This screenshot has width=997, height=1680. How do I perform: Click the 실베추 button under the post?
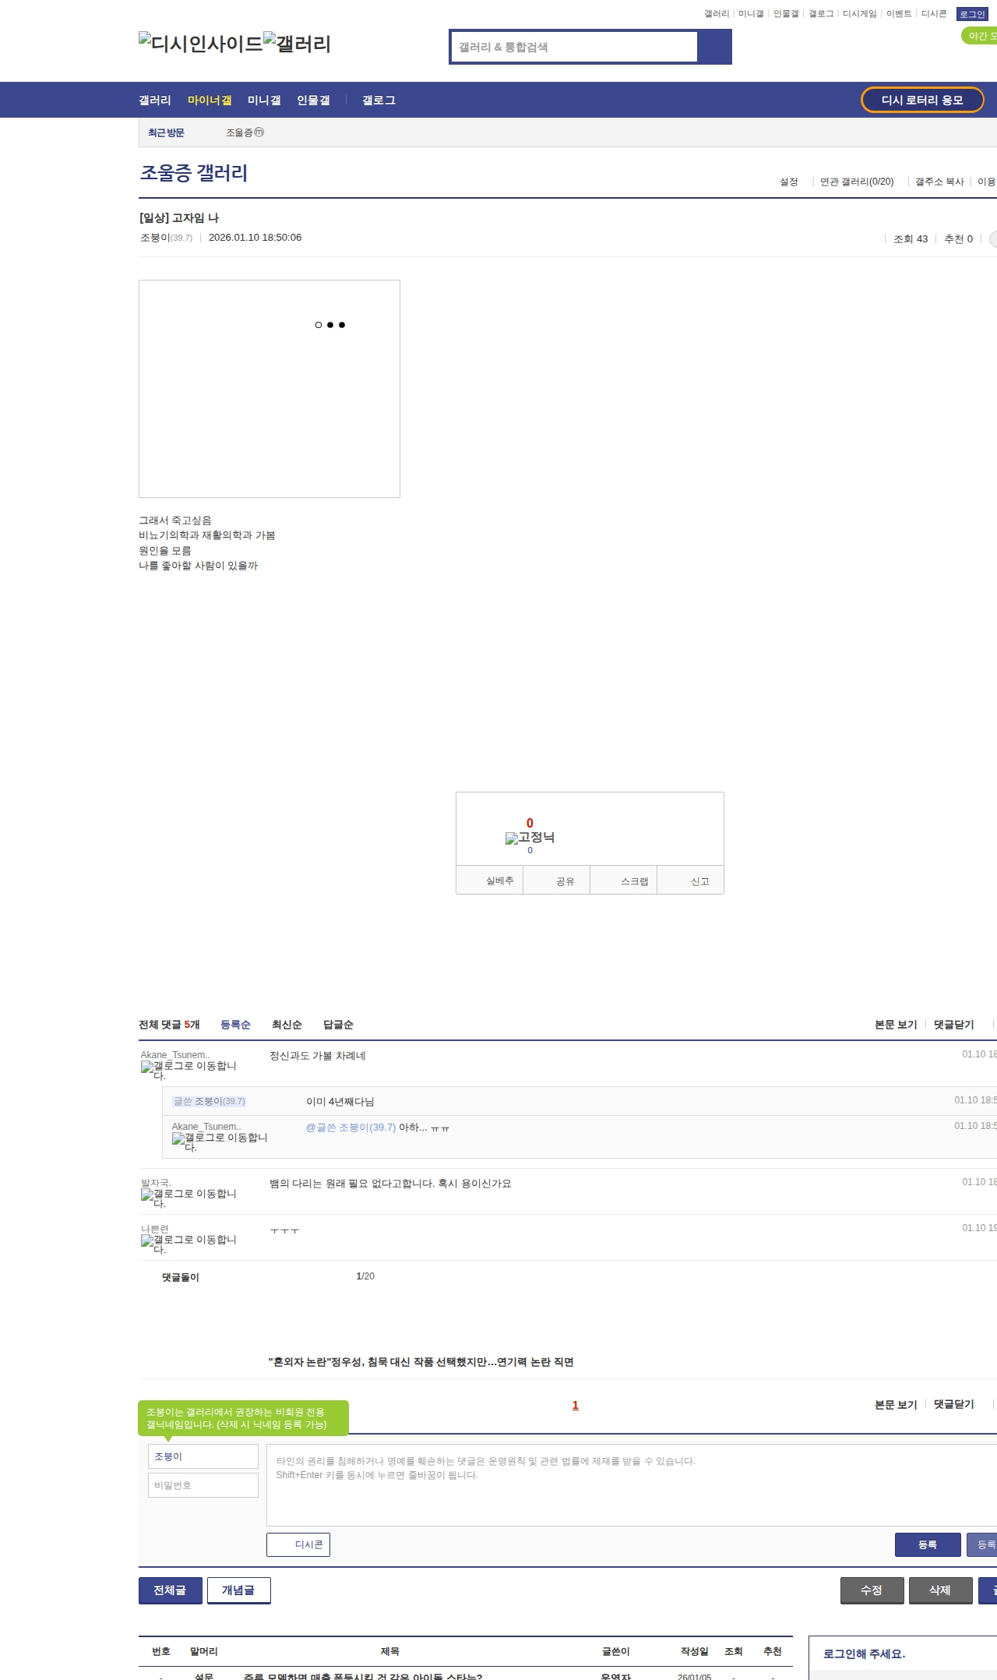tap(499, 881)
